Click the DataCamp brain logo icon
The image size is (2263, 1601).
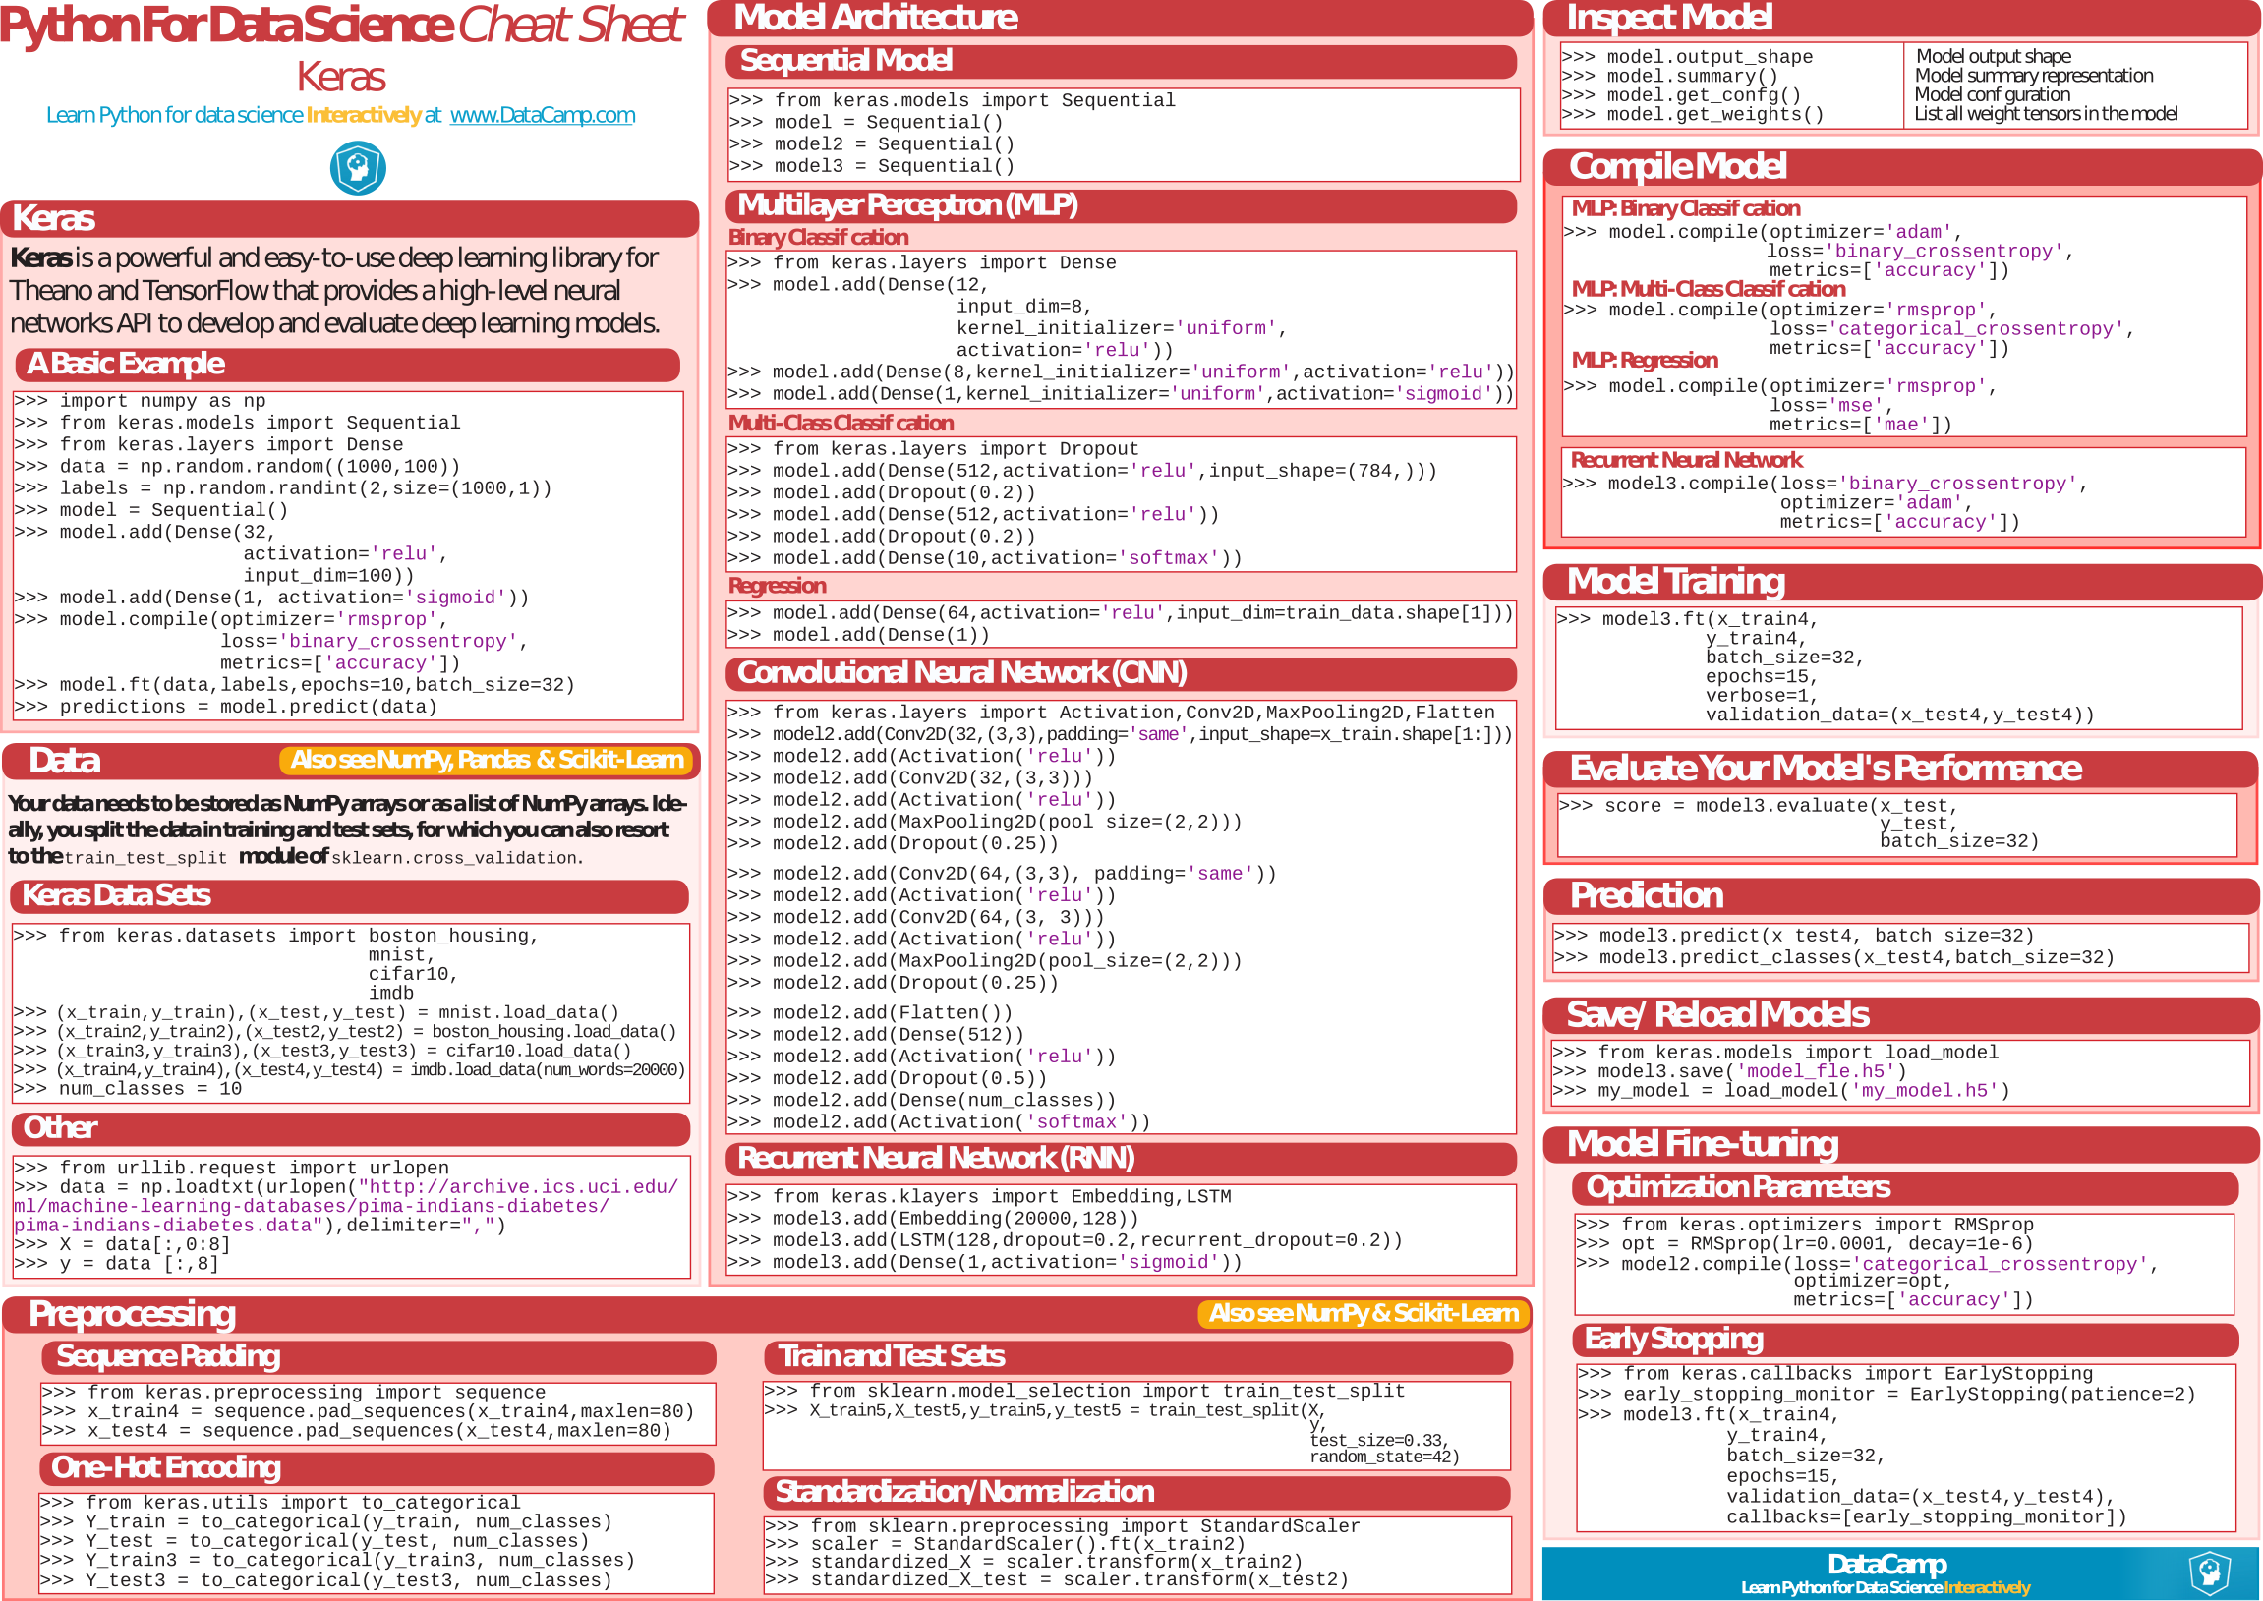coord(357,168)
